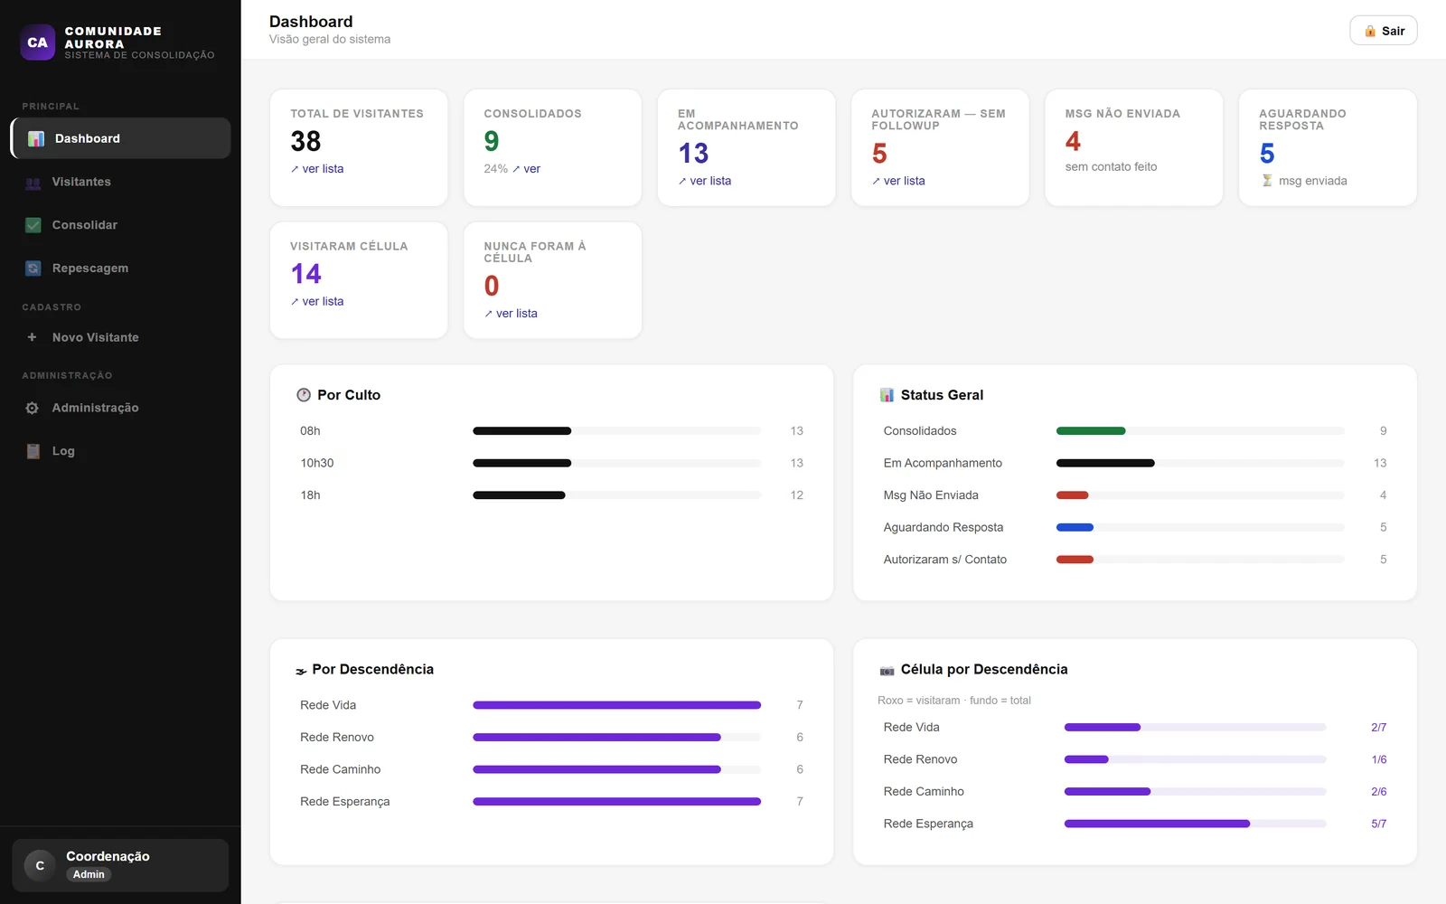Click the Coordenação Admin user card
The height and width of the screenshot is (904, 1446).
pos(120,865)
